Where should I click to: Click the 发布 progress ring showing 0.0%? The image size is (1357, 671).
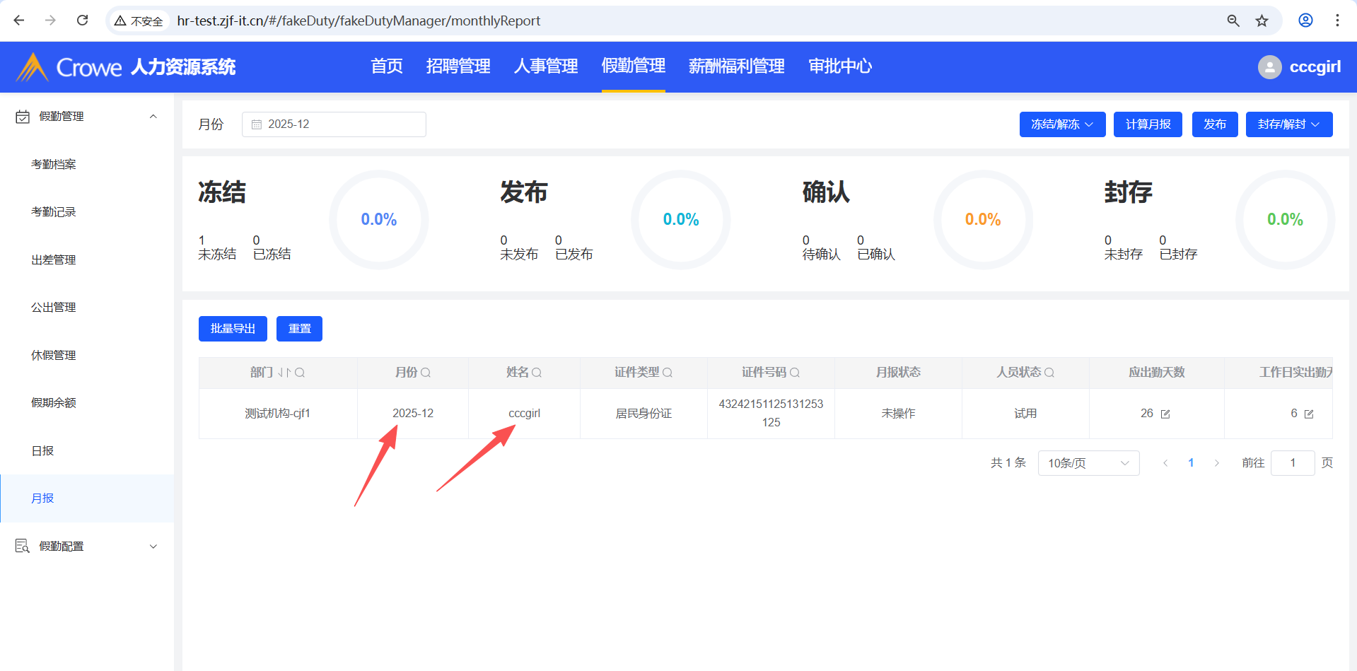[x=681, y=220]
